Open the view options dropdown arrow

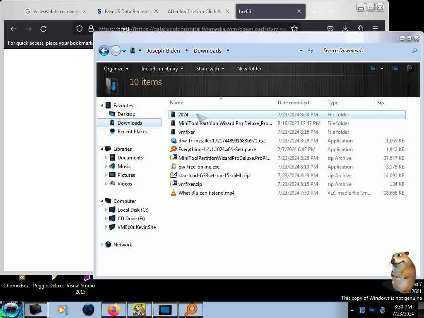(x=382, y=69)
